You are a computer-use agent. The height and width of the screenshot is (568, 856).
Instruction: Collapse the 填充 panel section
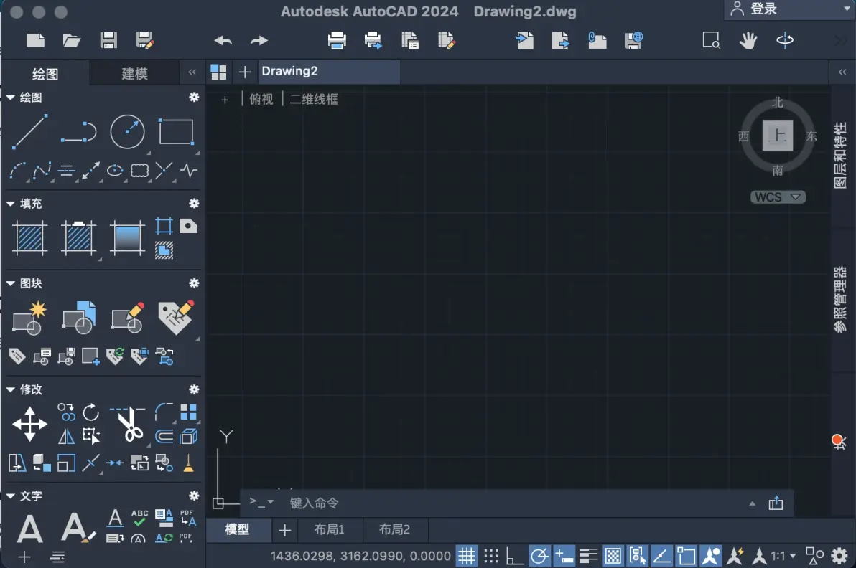(x=10, y=204)
